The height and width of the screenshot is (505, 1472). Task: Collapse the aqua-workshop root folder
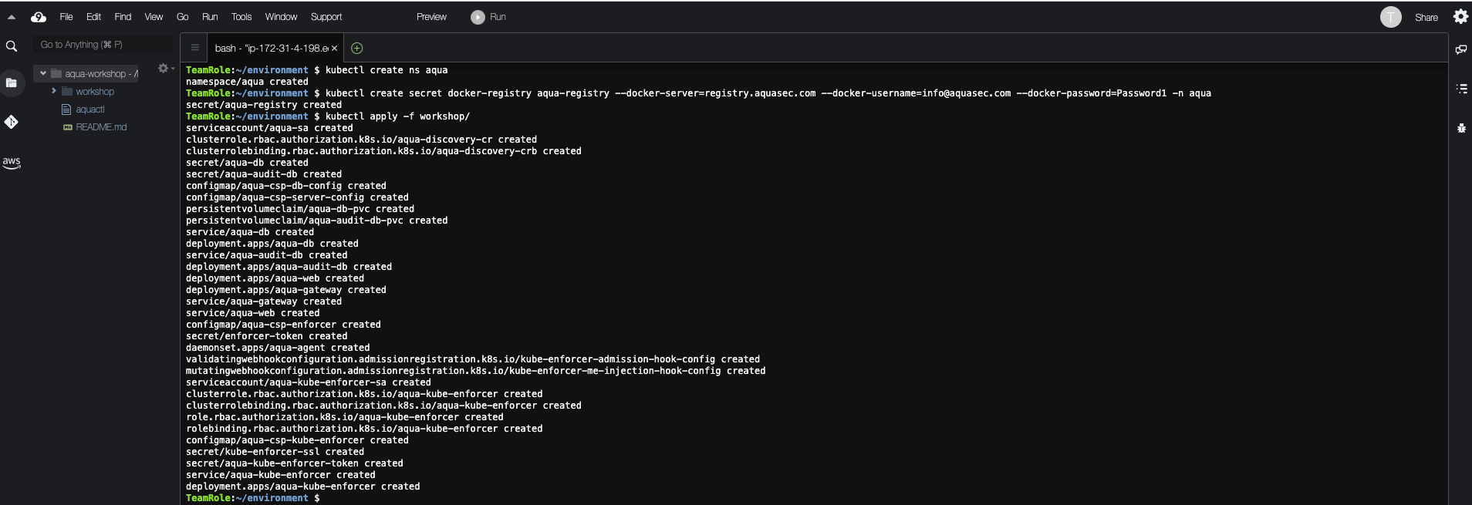point(43,73)
